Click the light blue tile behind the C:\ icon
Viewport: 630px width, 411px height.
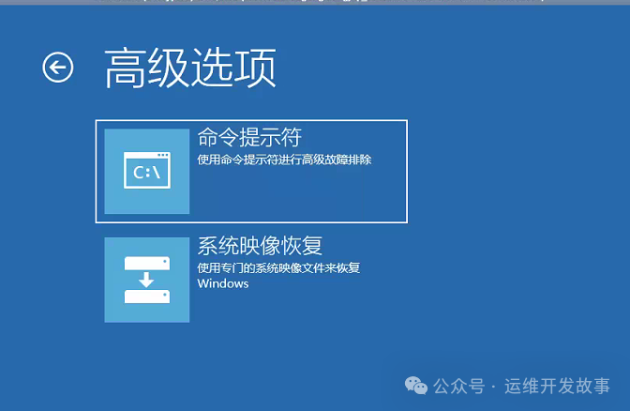coord(114,202)
